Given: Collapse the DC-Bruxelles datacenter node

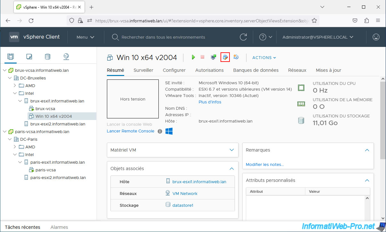Looking at the screenshot, I should [x=10, y=78].
